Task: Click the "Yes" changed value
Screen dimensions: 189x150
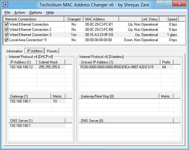Action: (74, 35)
